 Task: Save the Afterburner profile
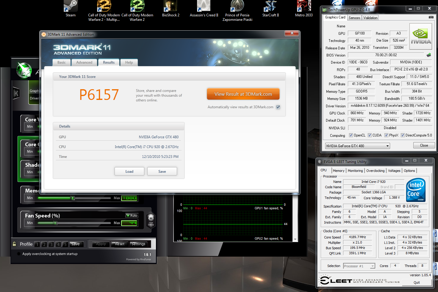[x=76, y=244]
